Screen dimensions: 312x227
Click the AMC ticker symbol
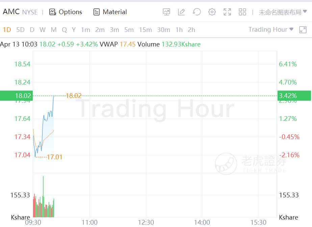(x=11, y=12)
